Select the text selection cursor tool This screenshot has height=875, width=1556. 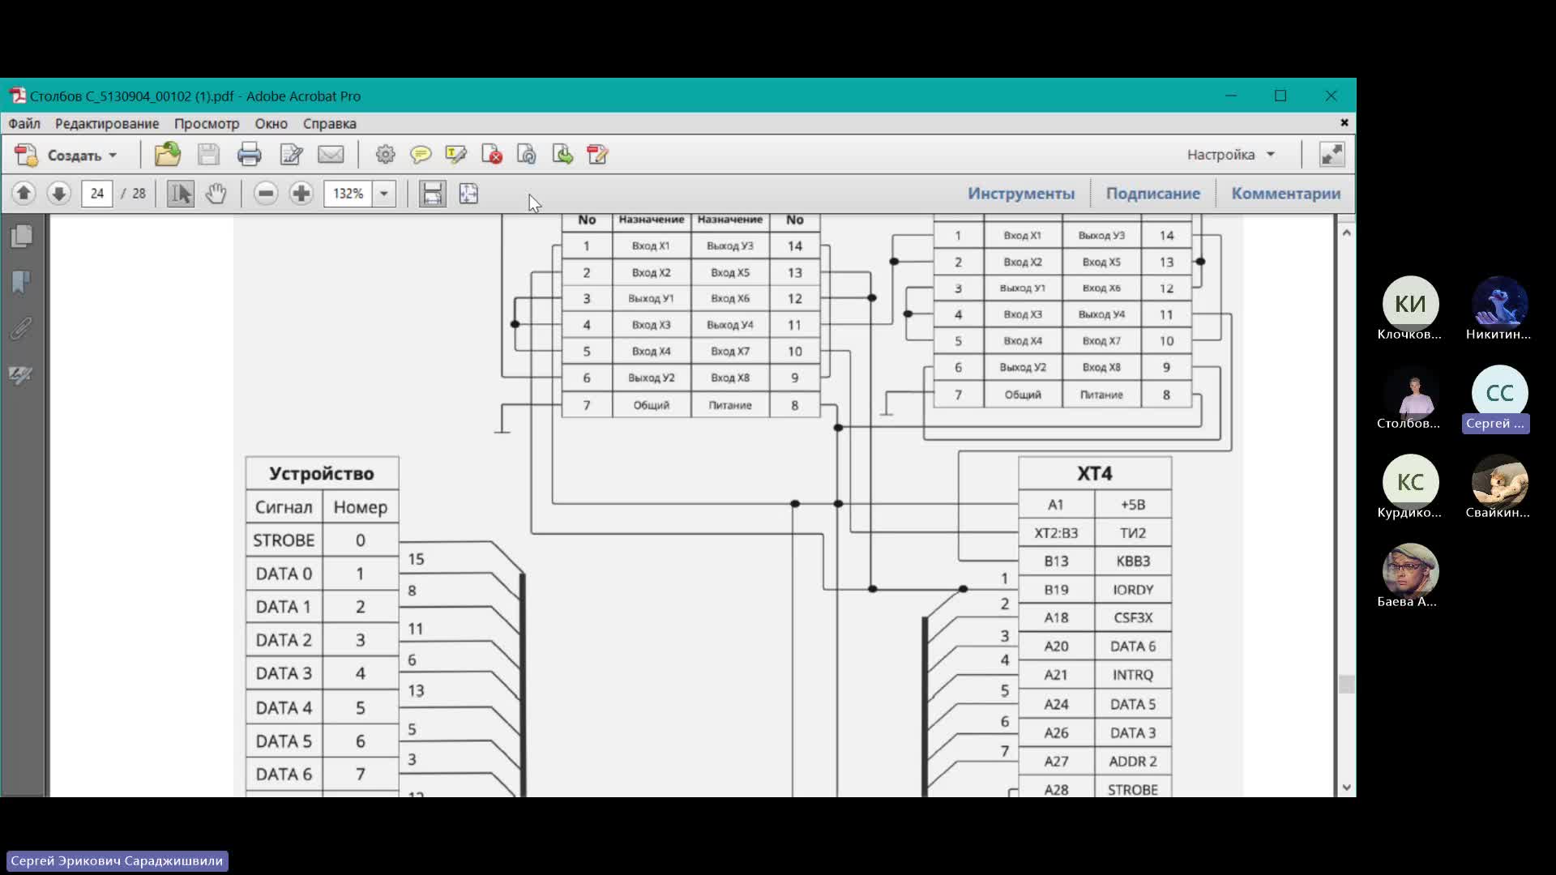(x=181, y=193)
